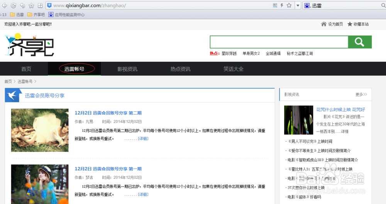The height and width of the screenshot is (204, 386).
Task: Open the 花咒 movie thumbnail in sidebar
Action: coord(299,120)
